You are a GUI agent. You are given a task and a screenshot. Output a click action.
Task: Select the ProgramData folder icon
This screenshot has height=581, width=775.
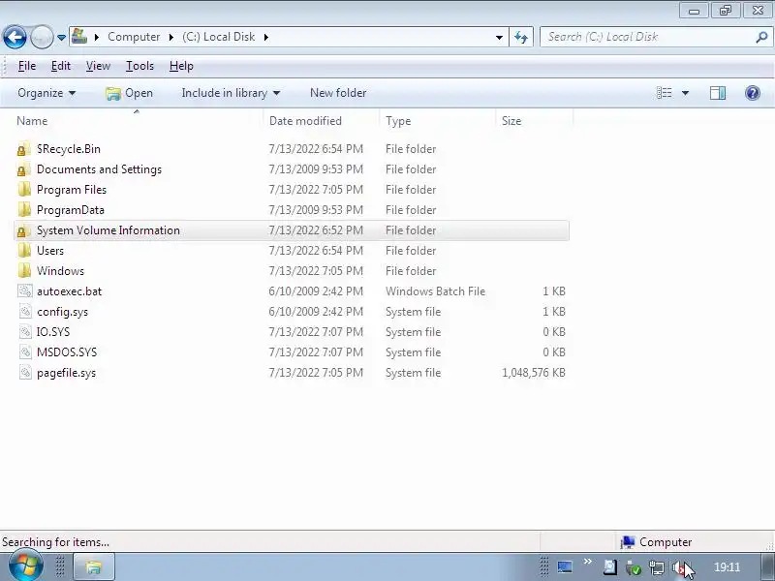[x=23, y=210]
